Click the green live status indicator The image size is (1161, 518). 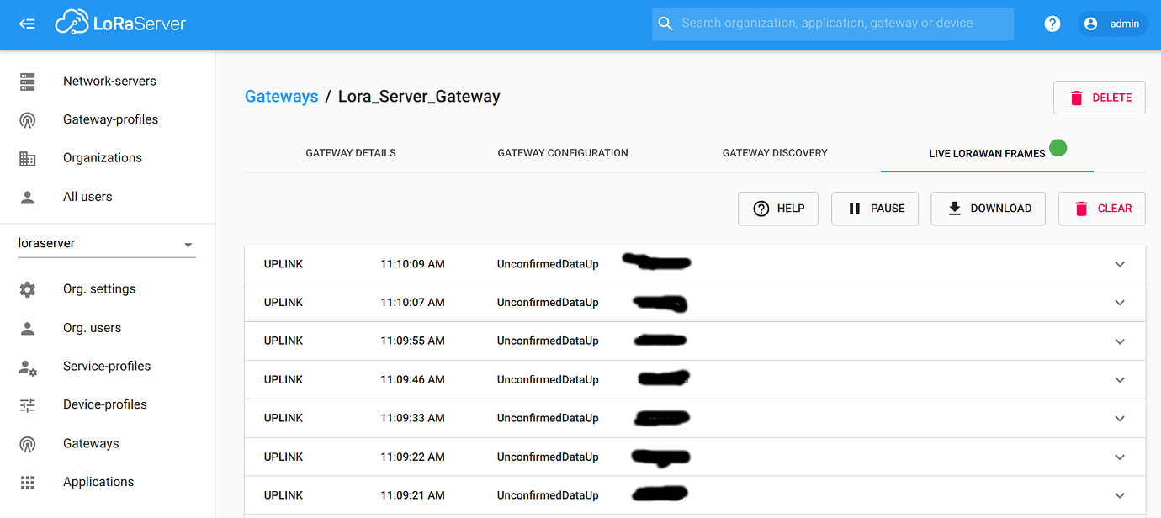[x=1058, y=147]
